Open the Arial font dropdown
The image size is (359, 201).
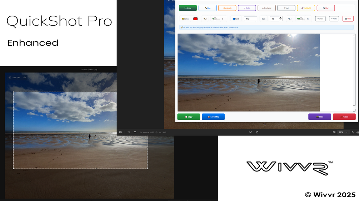250,19
